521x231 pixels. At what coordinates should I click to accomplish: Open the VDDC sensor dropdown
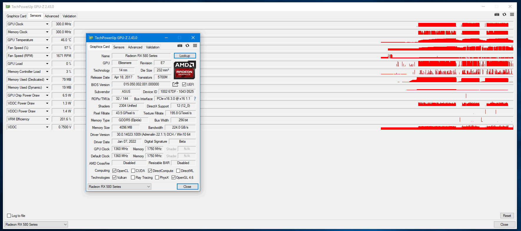47,127
